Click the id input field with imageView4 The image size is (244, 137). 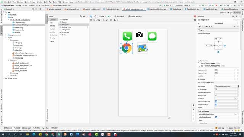[226, 23]
